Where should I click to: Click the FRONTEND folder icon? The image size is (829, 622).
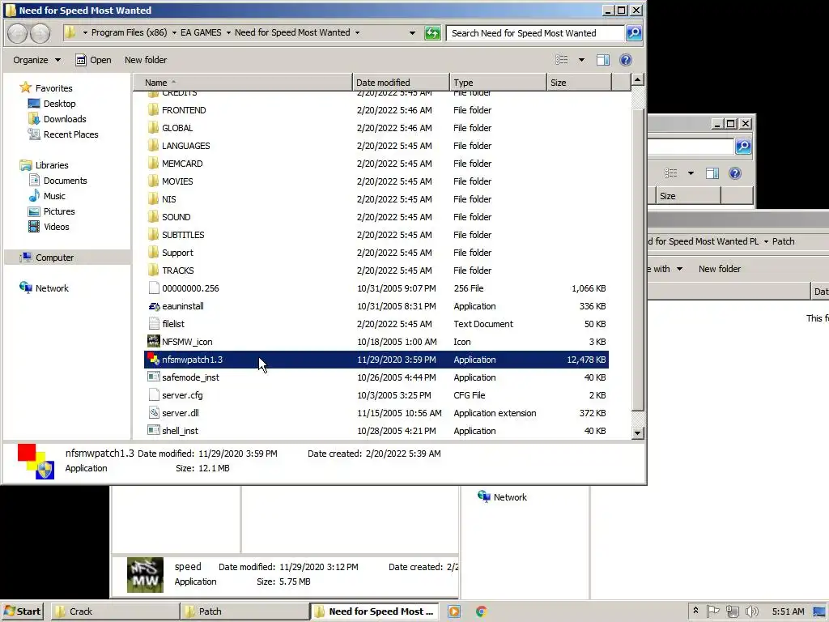pos(153,110)
